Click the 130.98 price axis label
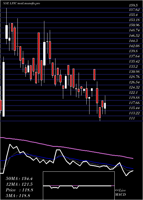This screenshot has height=200, width=143. point(134,72)
